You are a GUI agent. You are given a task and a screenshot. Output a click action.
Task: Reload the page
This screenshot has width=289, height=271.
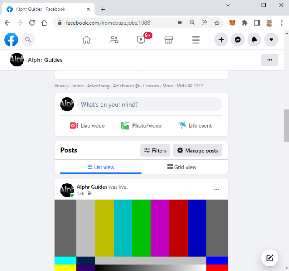(x=32, y=23)
